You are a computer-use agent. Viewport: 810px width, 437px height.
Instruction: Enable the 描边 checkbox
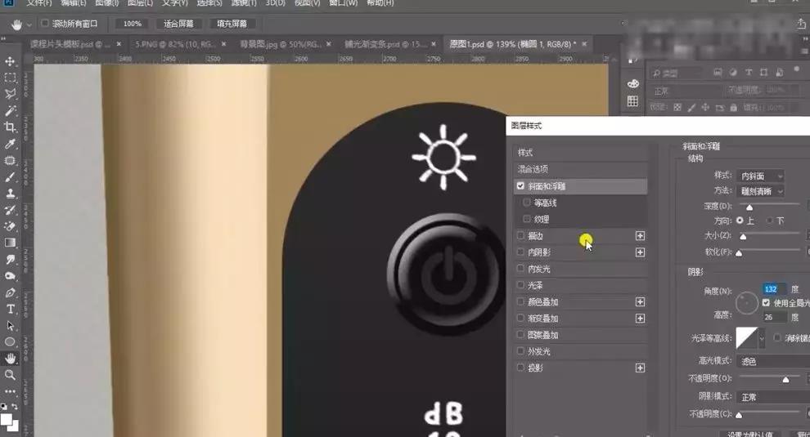[520, 235]
